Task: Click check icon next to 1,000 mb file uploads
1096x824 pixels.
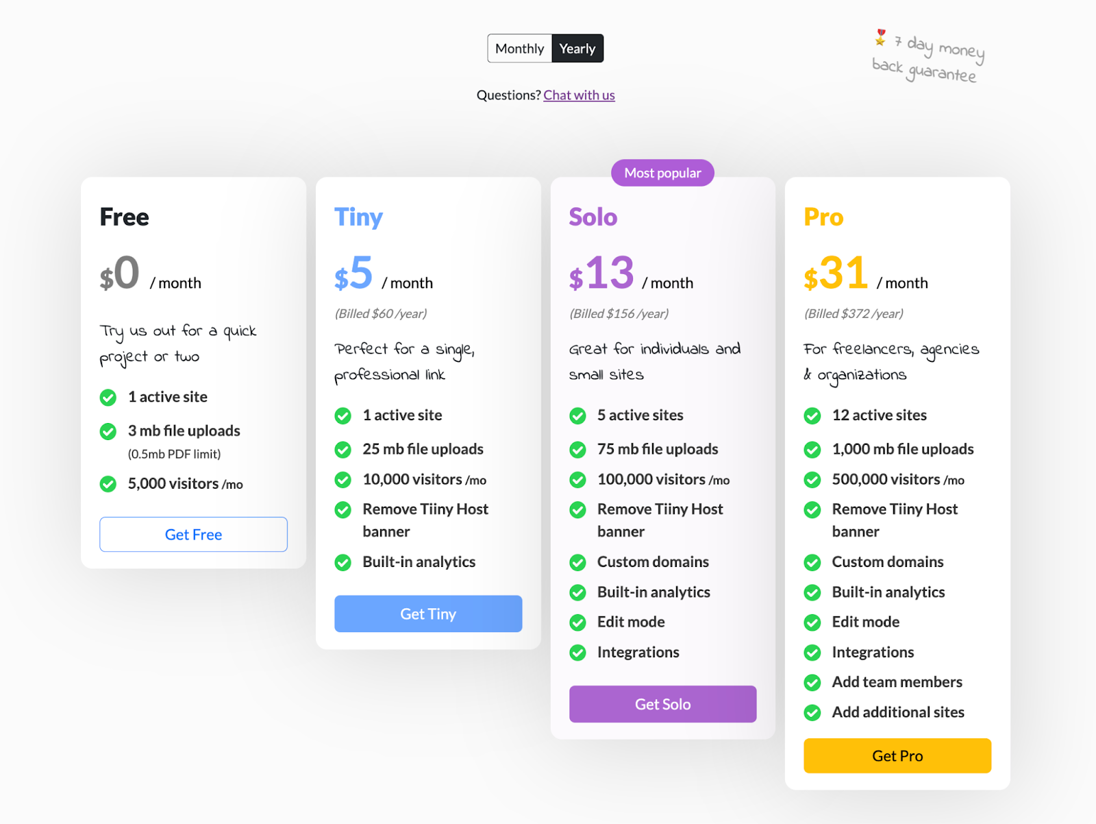Action: pyautogui.click(x=812, y=450)
